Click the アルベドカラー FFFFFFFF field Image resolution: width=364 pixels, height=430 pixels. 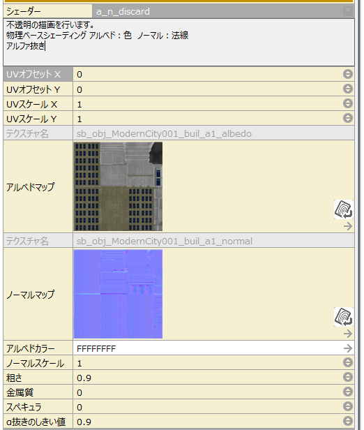(x=208, y=348)
